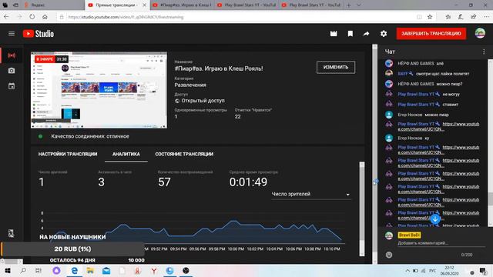
Task: Click the ИЗМЕНИТЬ button
Action: click(336, 67)
